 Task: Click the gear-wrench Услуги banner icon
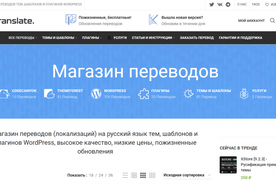[x=244, y=94]
